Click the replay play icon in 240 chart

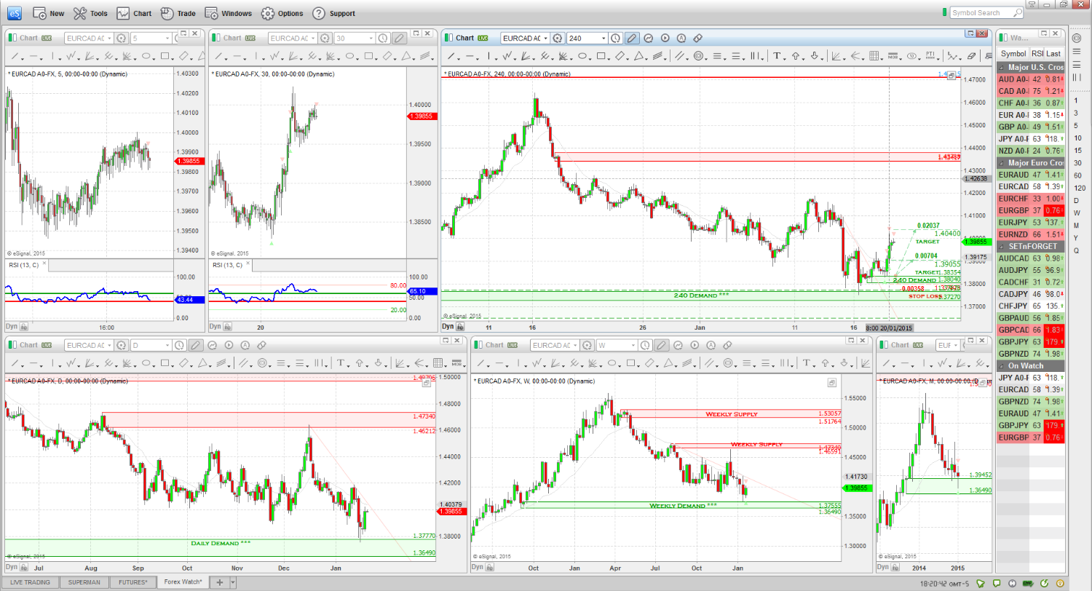(665, 38)
